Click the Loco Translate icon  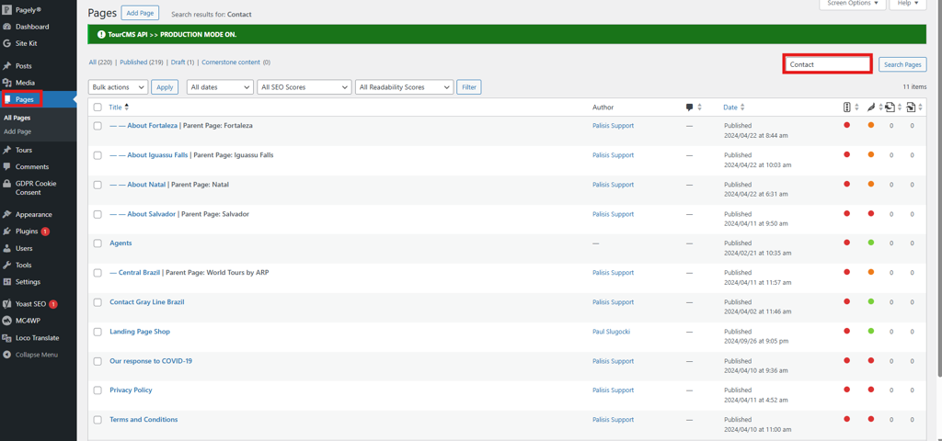pyautogui.click(x=7, y=338)
